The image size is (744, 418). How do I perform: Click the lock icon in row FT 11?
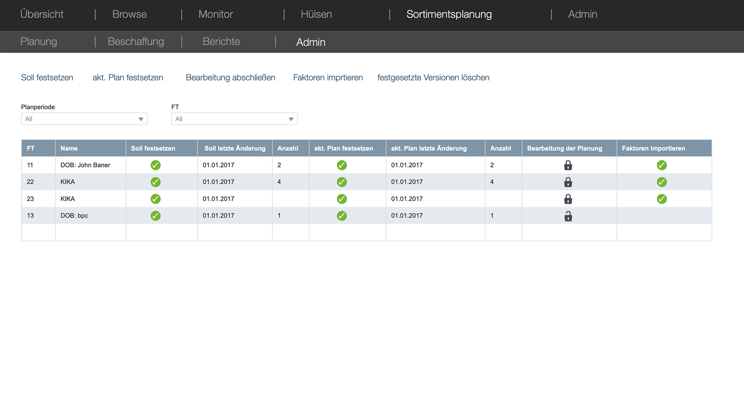pyautogui.click(x=568, y=165)
